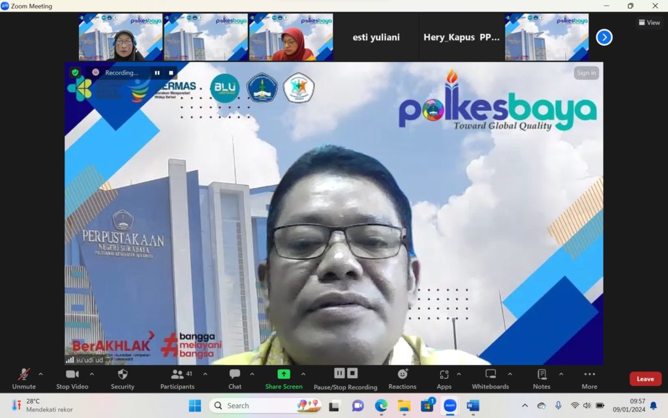
Task: Select Hery_Kapus participant tile
Action: (x=461, y=37)
